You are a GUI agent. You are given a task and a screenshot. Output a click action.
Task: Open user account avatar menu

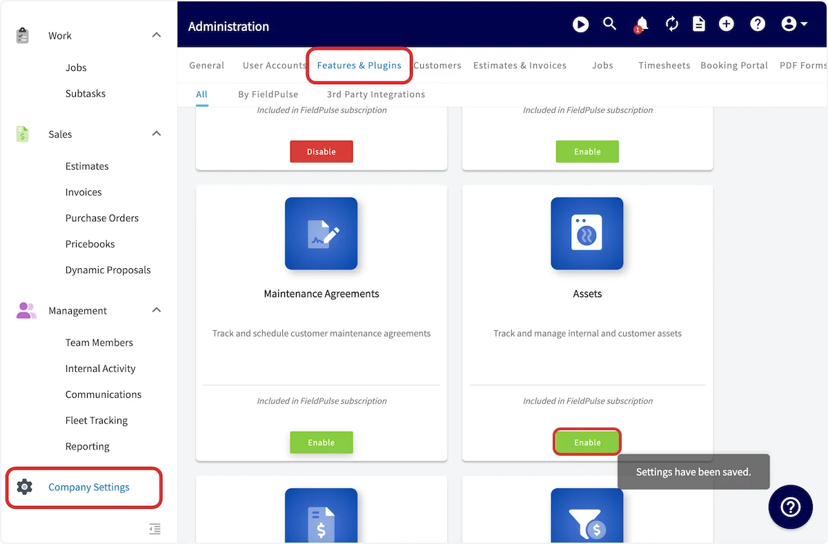(x=794, y=24)
